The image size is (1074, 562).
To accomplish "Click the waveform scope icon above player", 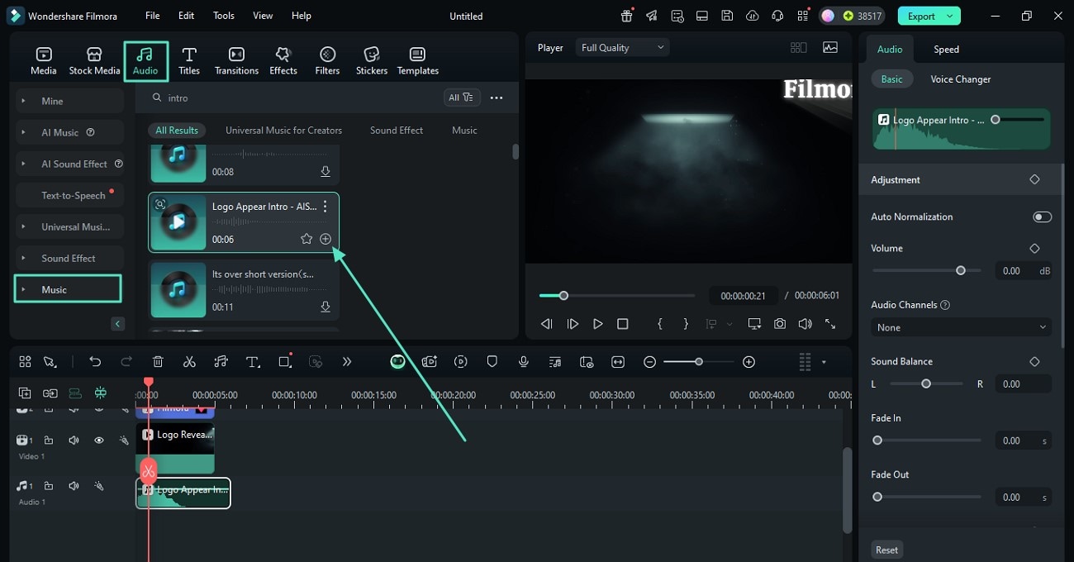I will [x=830, y=48].
